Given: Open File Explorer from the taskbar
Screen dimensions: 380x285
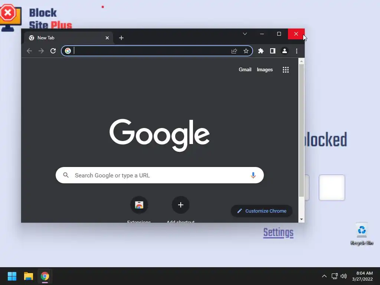Looking at the screenshot, I should (28, 276).
